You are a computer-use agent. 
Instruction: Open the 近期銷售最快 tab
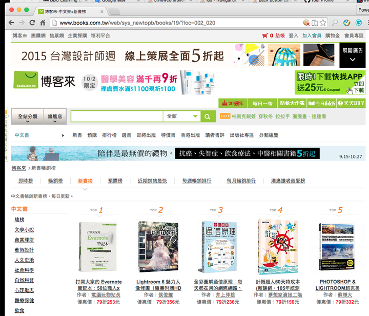[x=152, y=181]
